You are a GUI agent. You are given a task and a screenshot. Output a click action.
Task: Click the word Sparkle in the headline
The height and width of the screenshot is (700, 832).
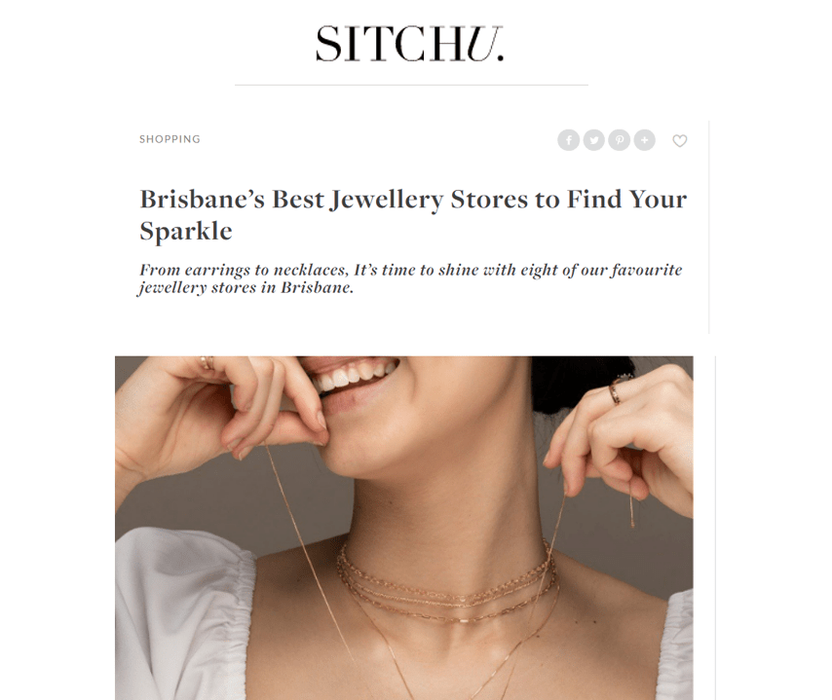(186, 231)
